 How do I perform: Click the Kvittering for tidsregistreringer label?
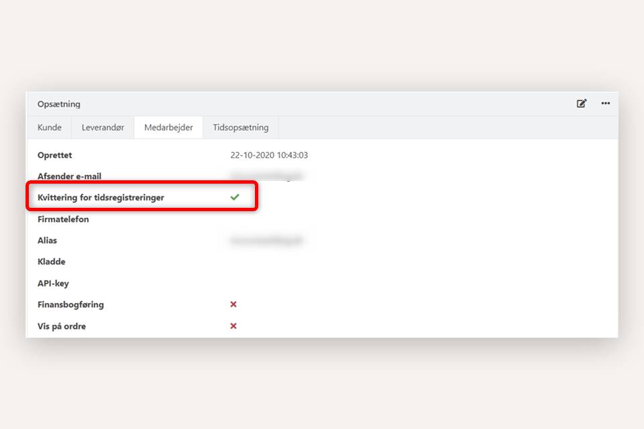[101, 198]
